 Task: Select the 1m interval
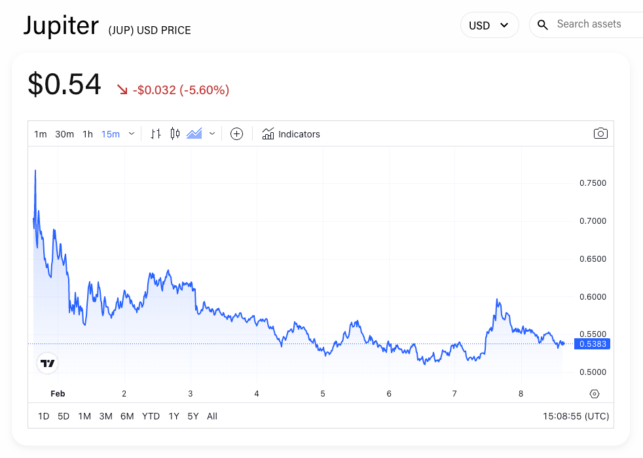pos(40,133)
